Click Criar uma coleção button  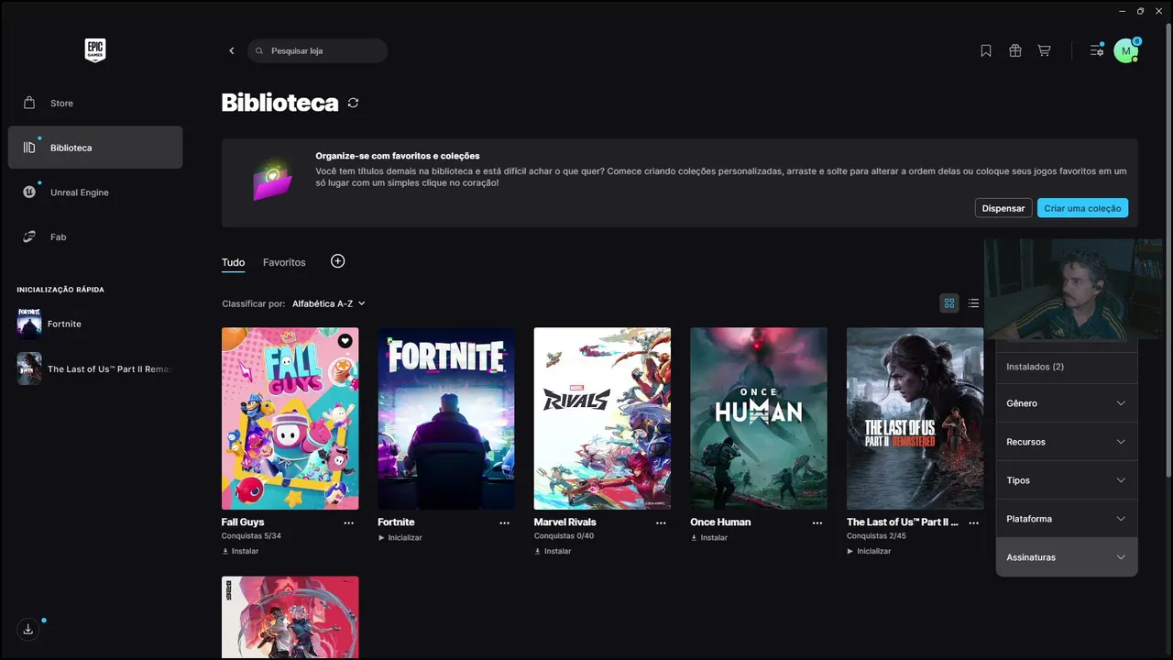pyautogui.click(x=1082, y=208)
